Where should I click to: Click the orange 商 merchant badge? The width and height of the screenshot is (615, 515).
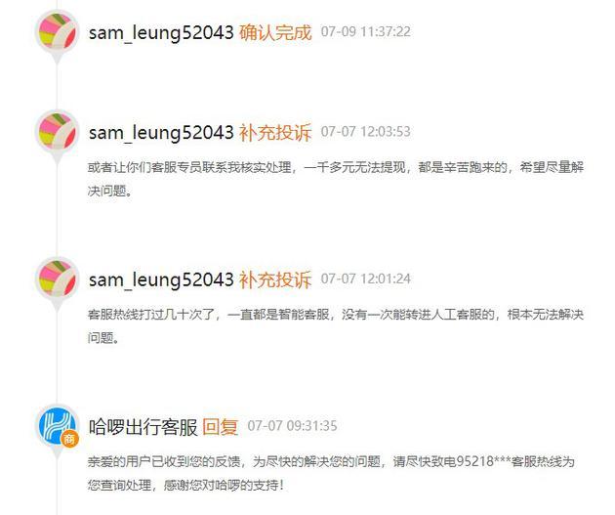tap(69, 439)
